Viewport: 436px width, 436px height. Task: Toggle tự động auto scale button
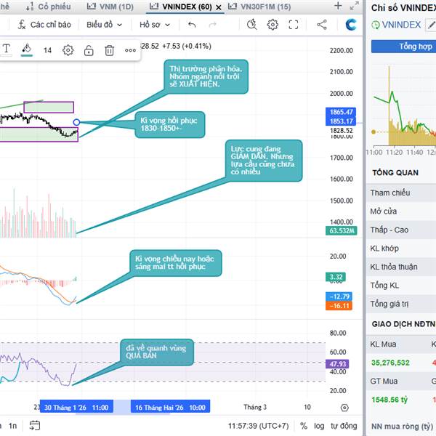(344, 426)
